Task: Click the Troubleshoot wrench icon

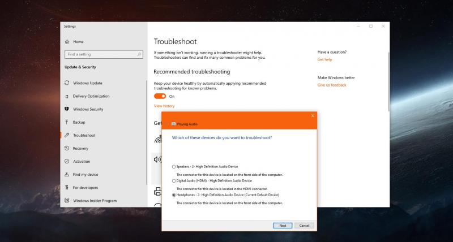Action: [x=67, y=135]
